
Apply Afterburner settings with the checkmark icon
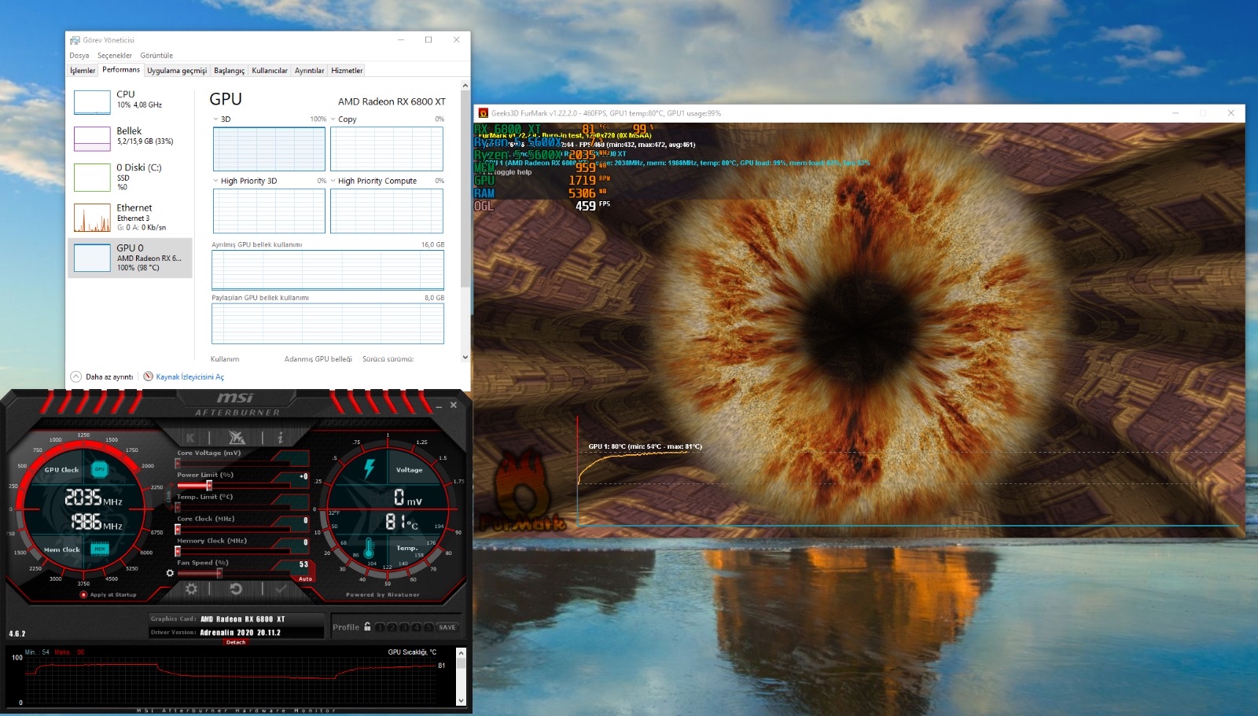tap(281, 589)
